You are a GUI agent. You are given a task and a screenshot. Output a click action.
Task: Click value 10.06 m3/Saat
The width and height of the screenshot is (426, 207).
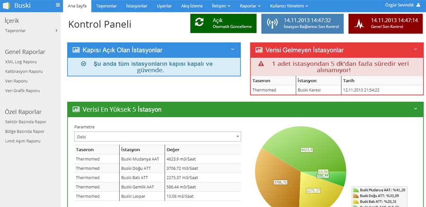point(180,196)
